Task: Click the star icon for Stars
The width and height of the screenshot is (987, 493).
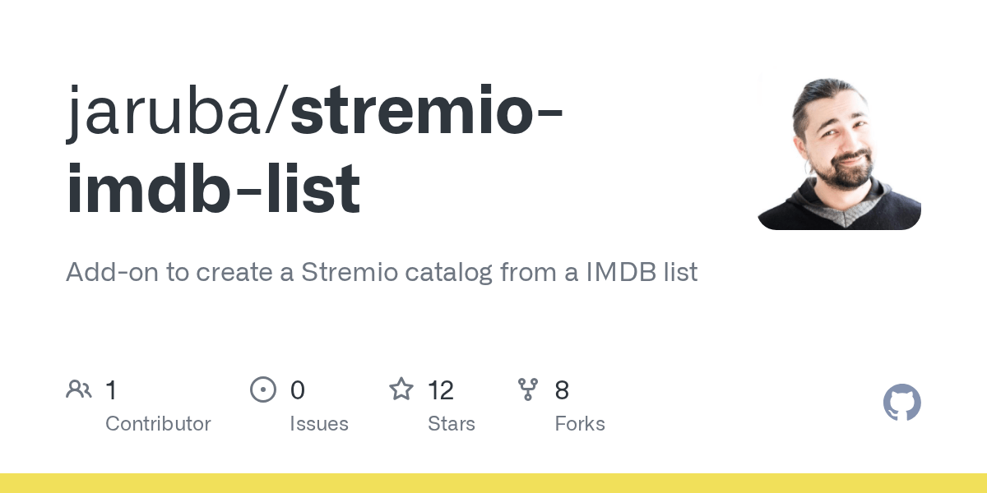Action: (x=401, y=389)
